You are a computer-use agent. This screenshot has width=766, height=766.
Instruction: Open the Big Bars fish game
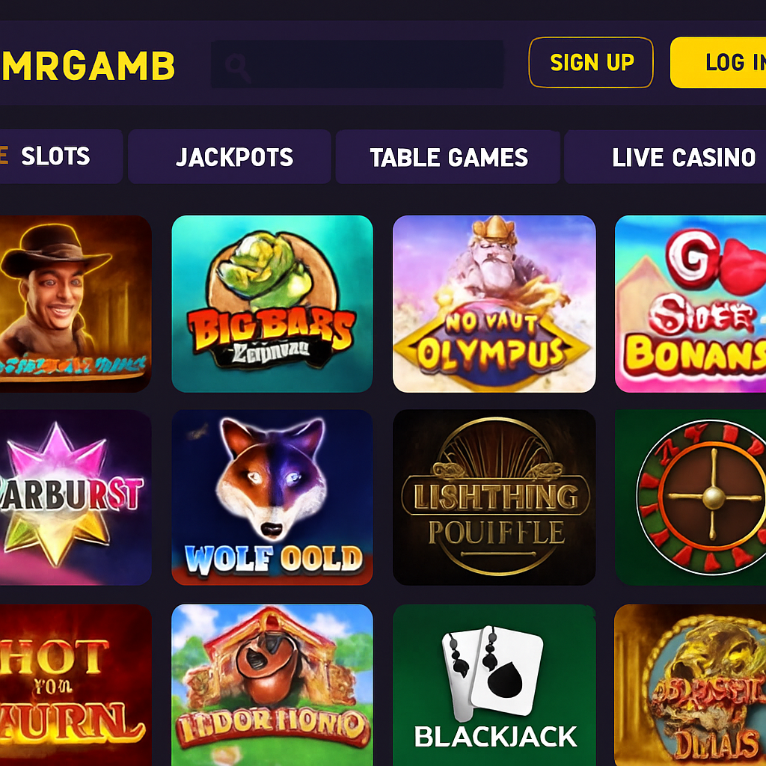tap(272, 304)
